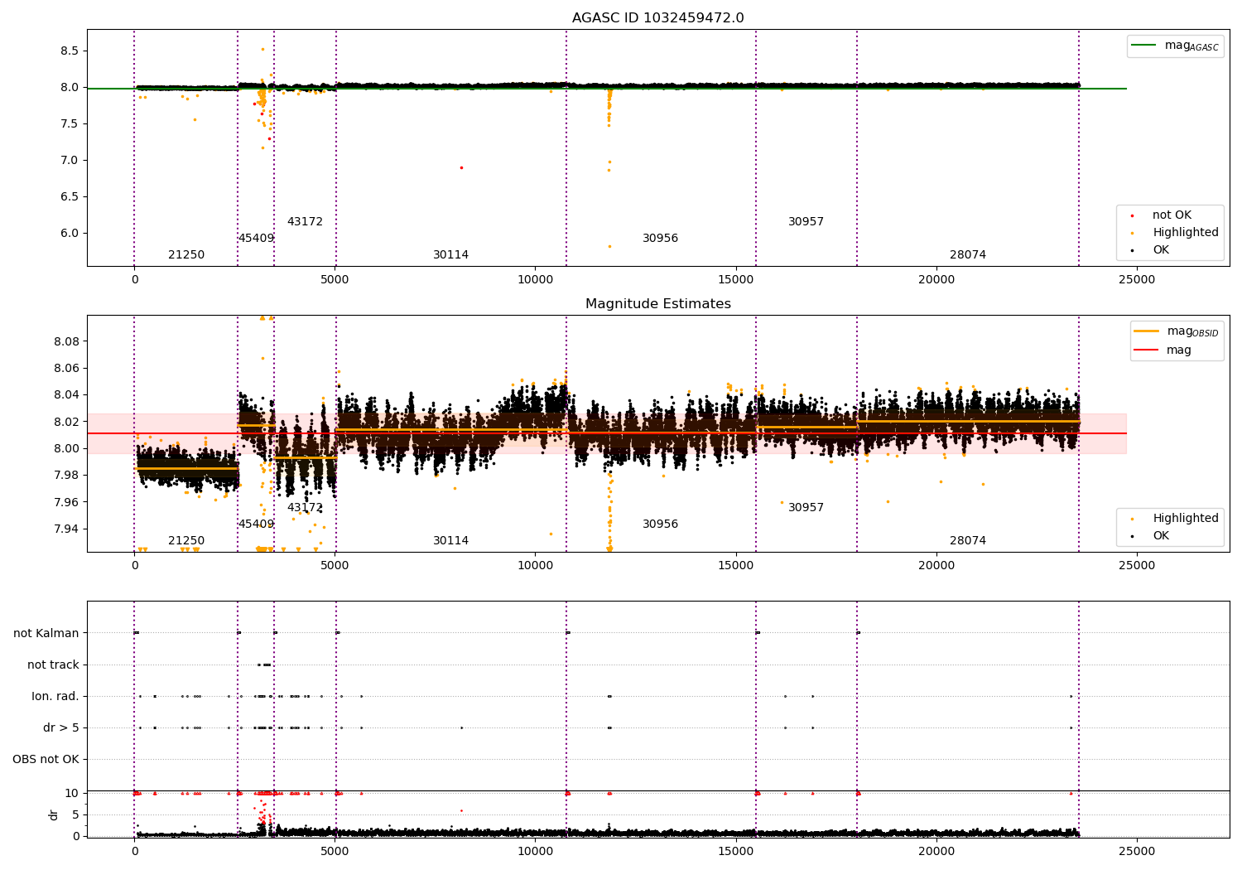Click OBSID label 28074 in the top plot
The height and width of the screenshot is (870, 1242).
point(968,255)
